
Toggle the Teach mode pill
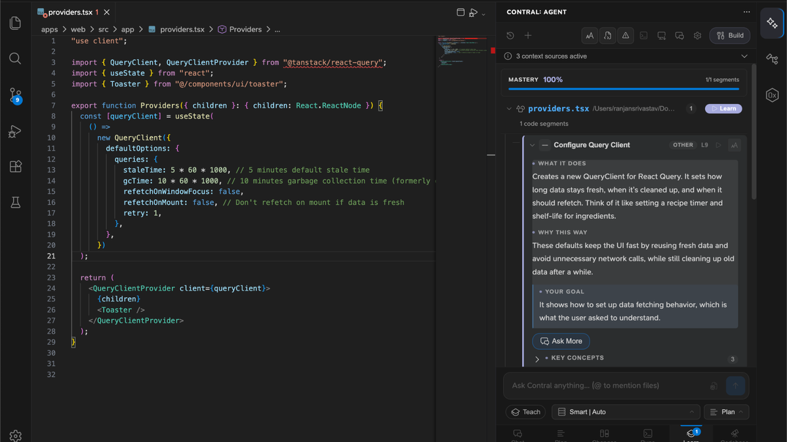525,412
